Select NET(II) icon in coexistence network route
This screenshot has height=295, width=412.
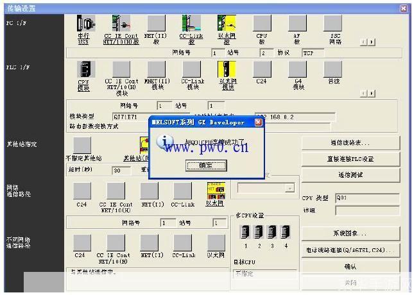150,242
